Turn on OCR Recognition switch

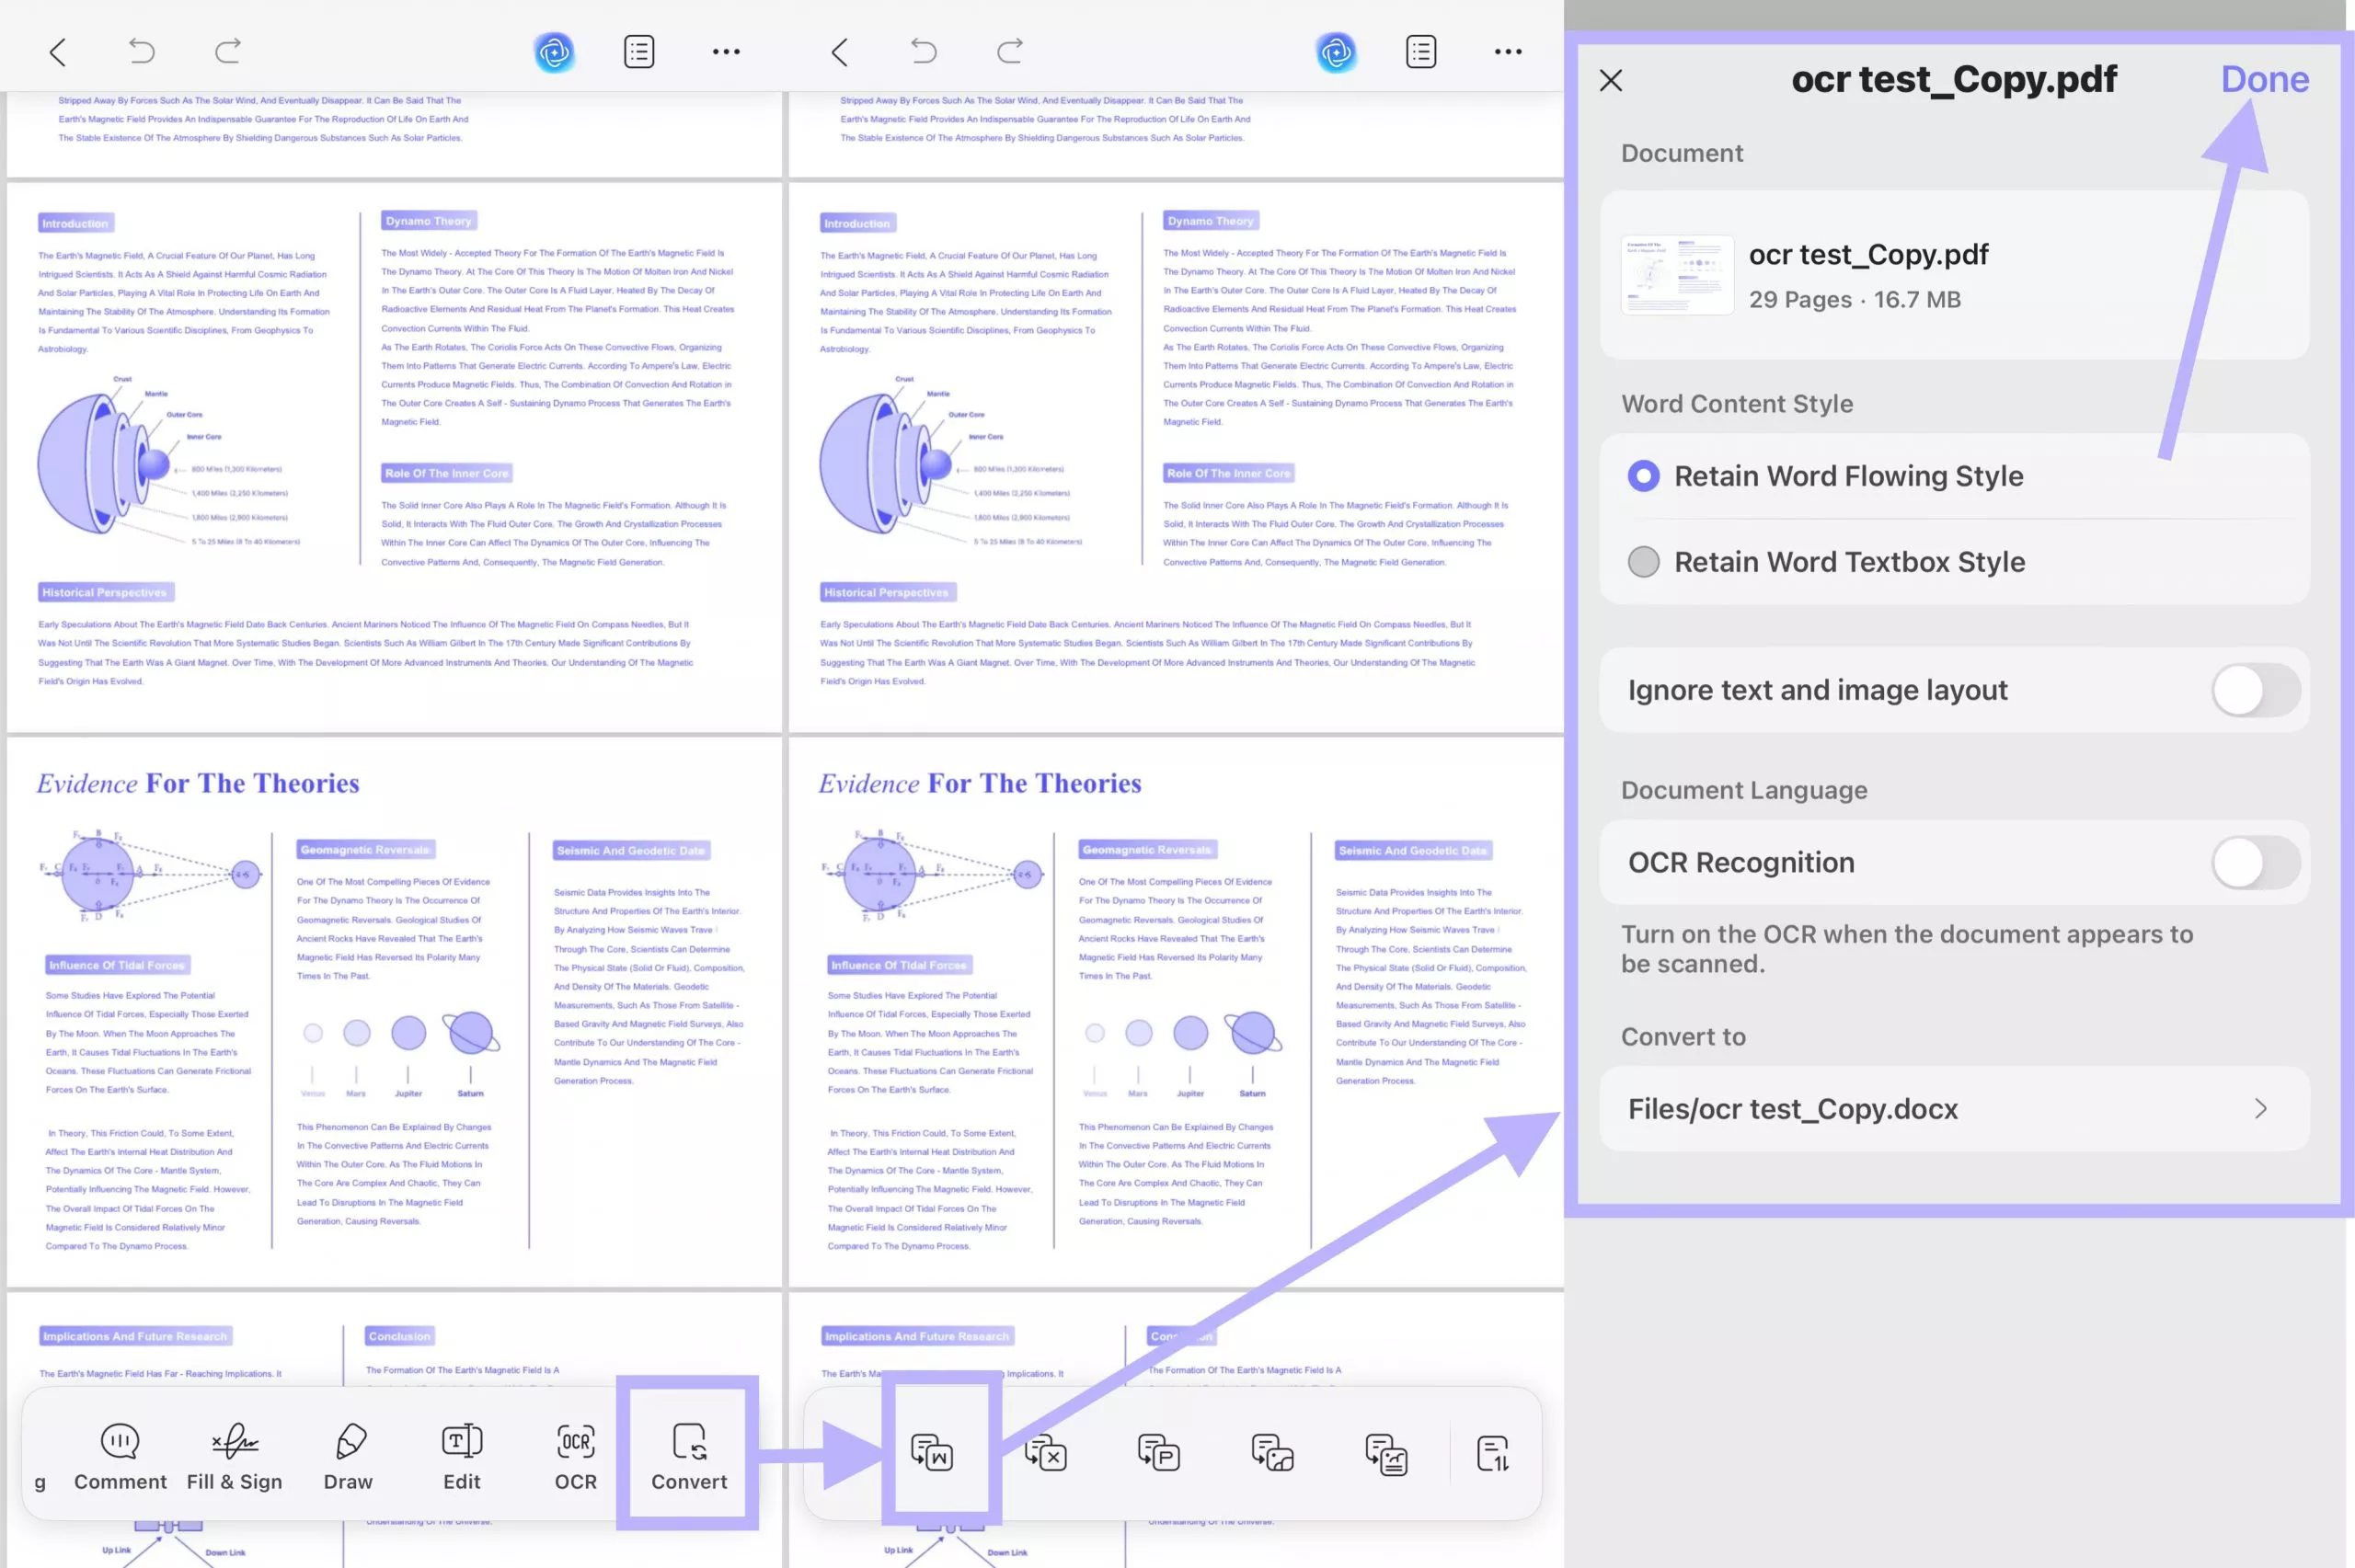(x=2255, y=863)
